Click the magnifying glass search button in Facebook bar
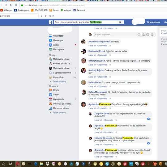The image size is (167, 167). (120, 22)
